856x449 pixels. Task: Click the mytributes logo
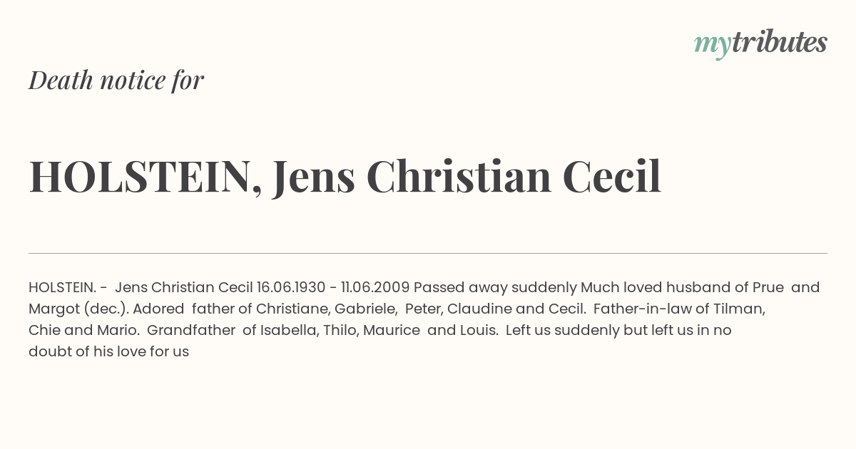(x=760, y=43)
